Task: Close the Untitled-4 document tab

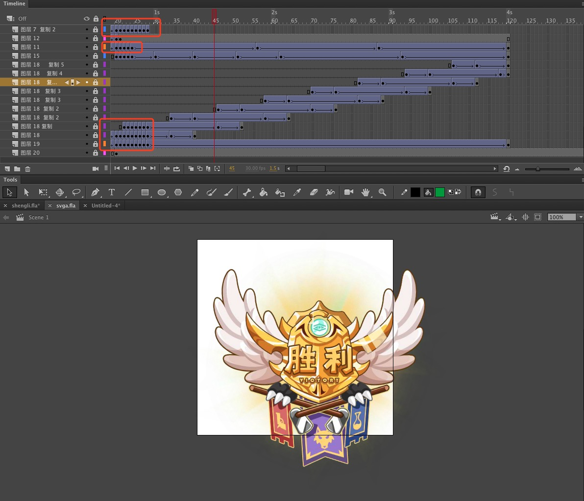Action: tap(85, 205)
